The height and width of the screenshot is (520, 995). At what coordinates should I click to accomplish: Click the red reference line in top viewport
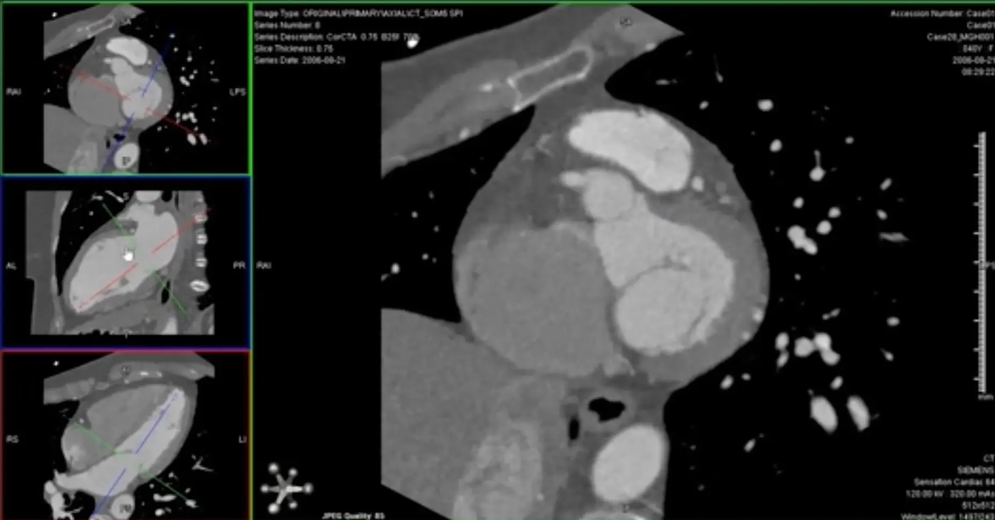point(96,85)
